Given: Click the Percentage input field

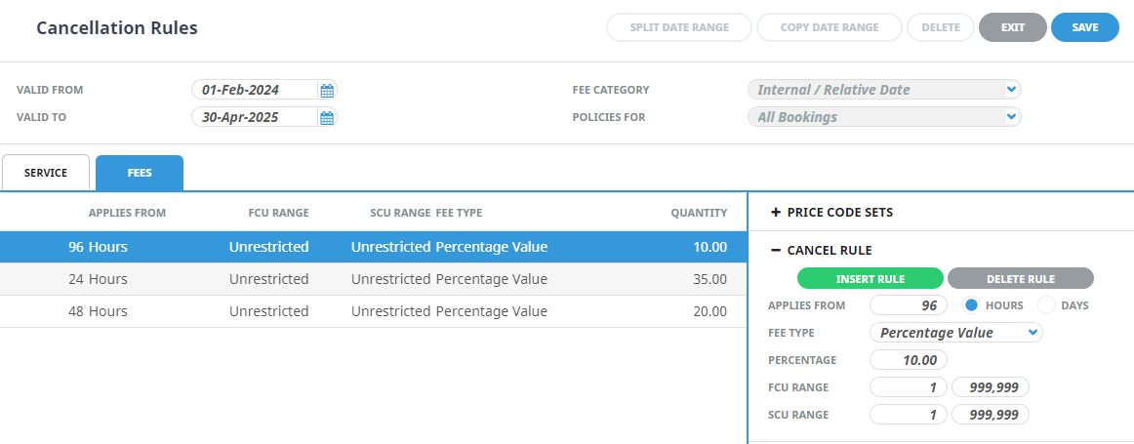Looking at the screenshot, I should (909, 360).
